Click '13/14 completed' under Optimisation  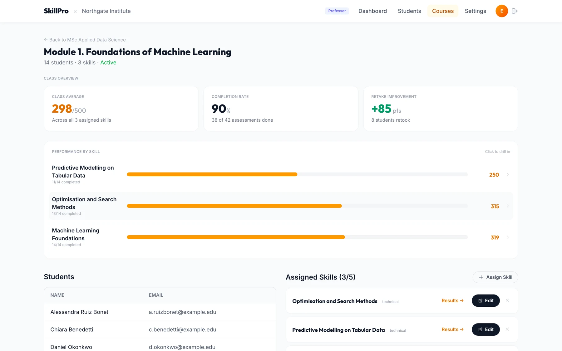point(66,213)
